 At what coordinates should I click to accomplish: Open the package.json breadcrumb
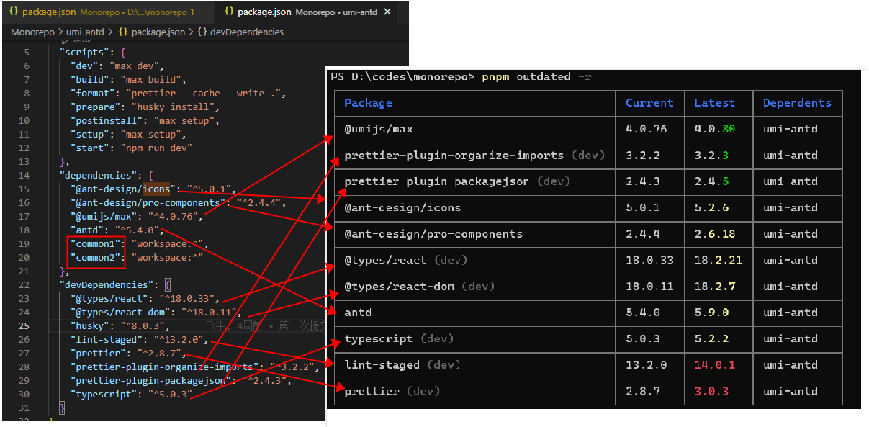[x=158, y=32]
